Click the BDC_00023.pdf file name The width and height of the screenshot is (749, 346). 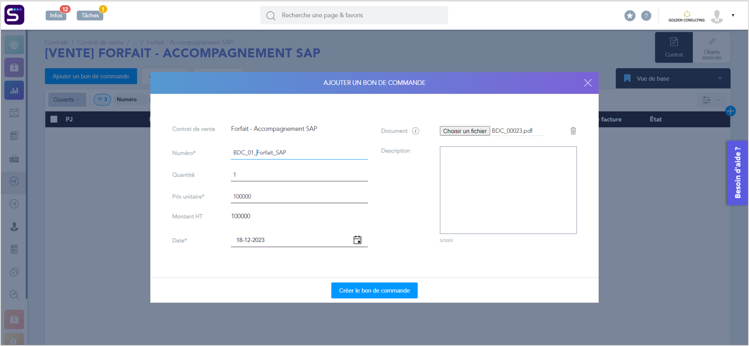pos(512,131)
